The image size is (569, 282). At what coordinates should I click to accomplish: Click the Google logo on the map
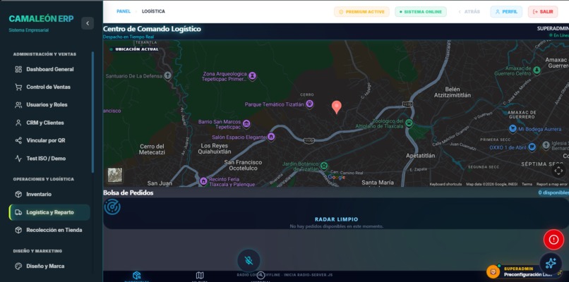tap(337, 177)
